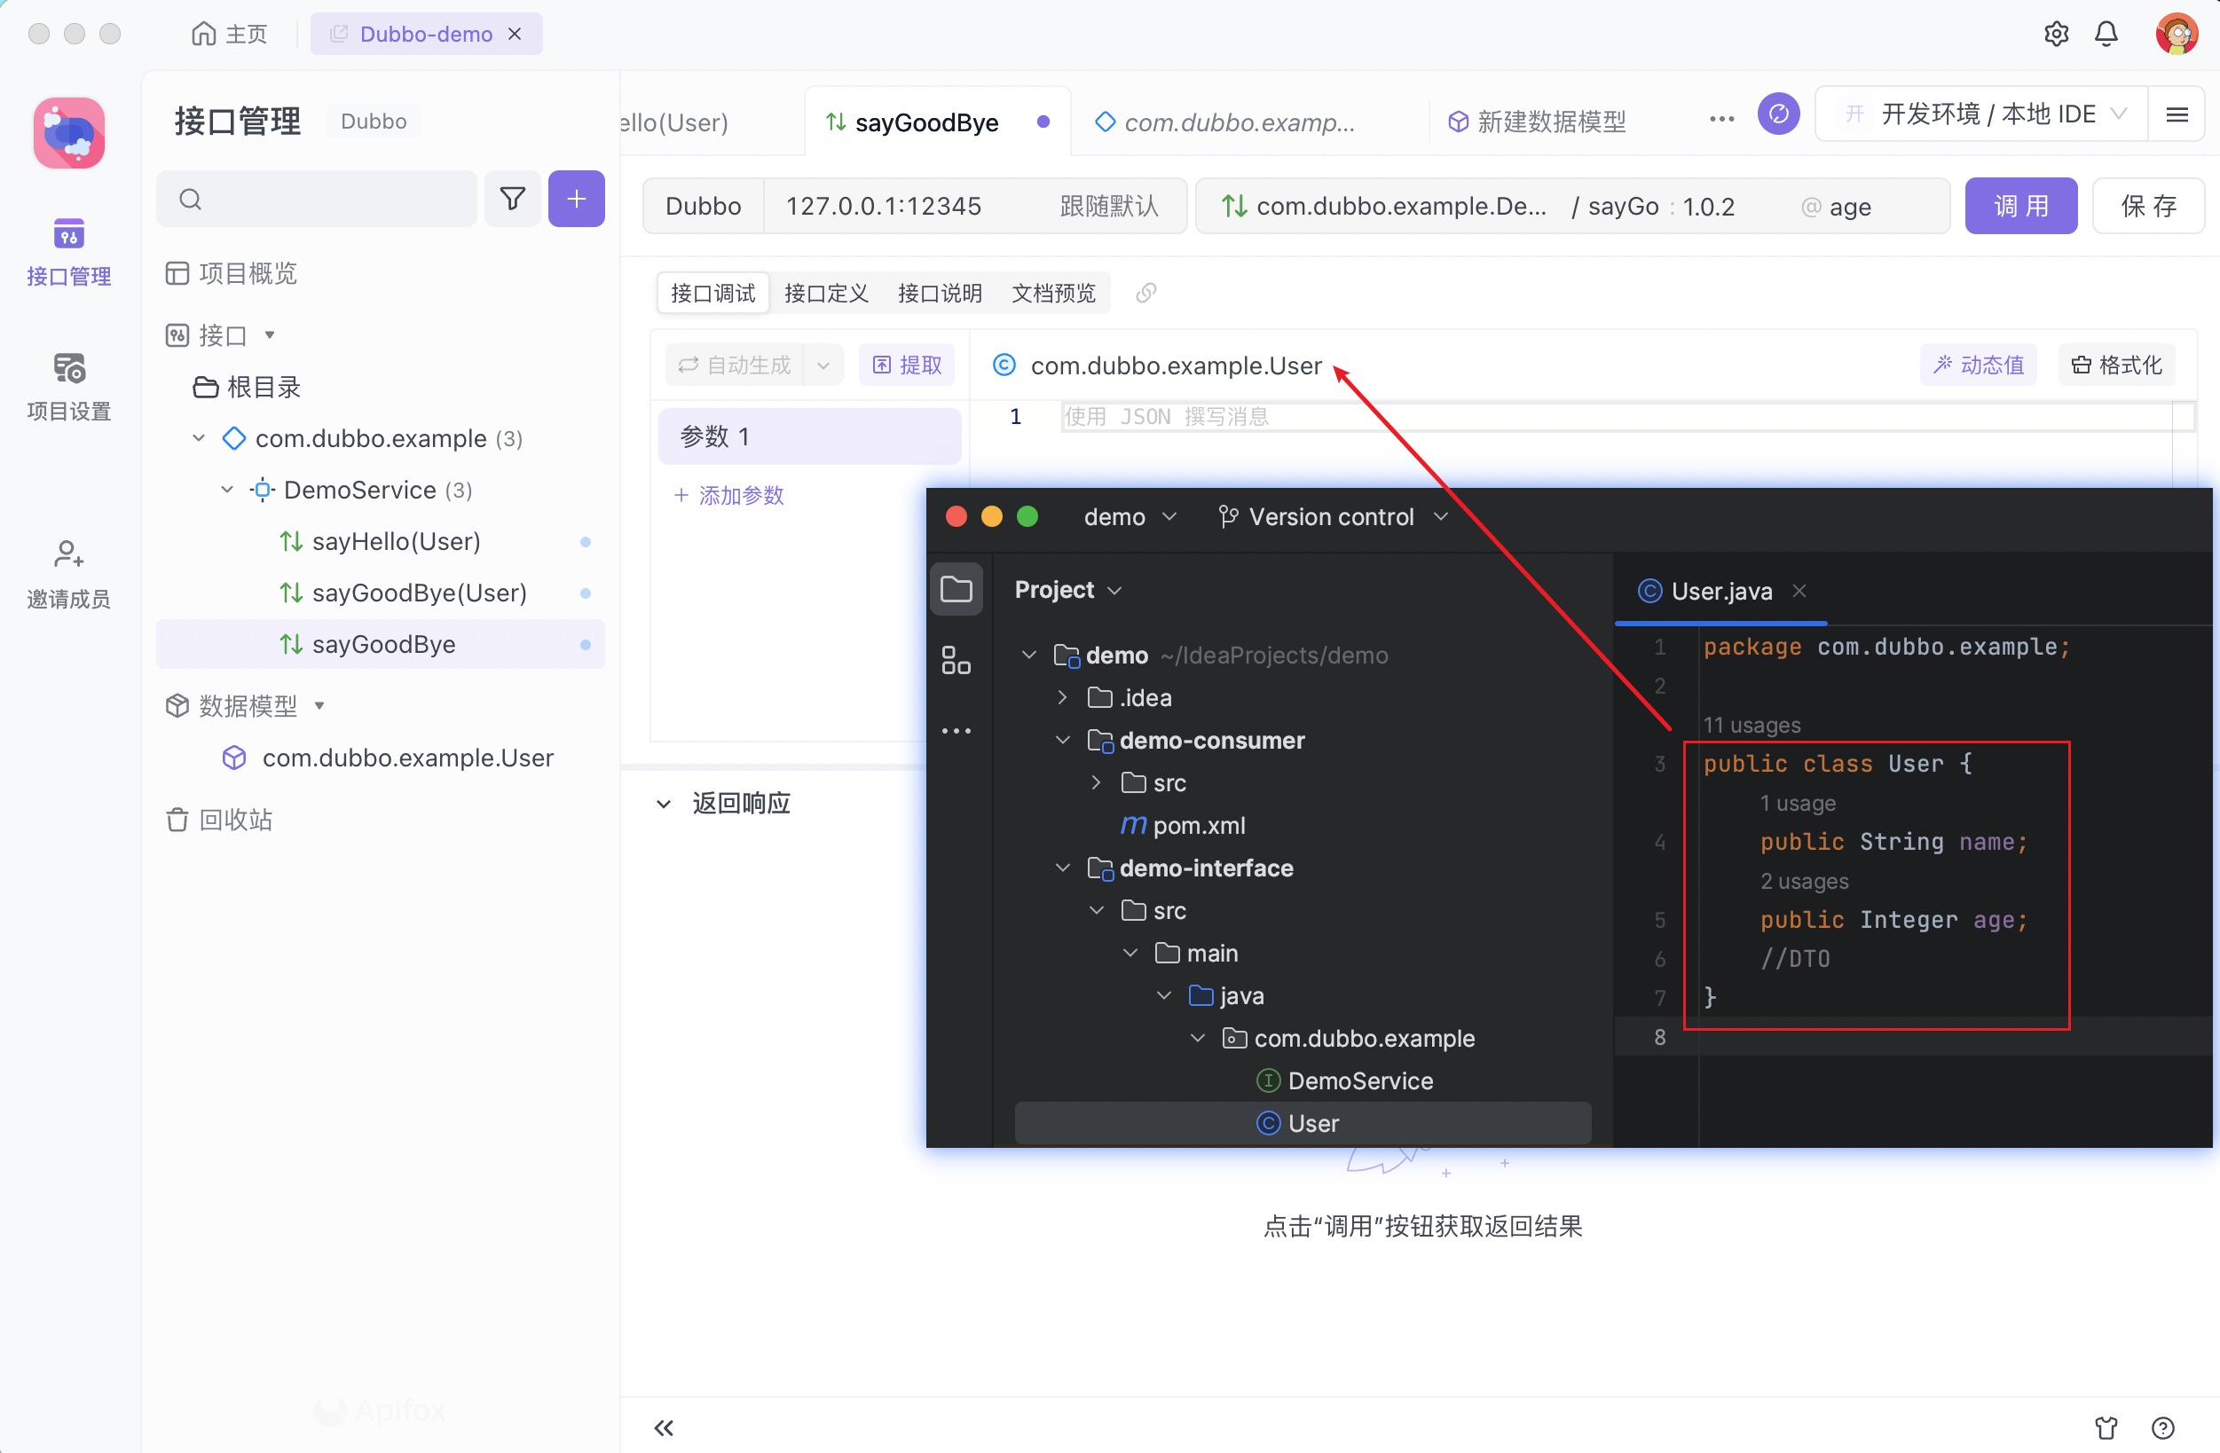Collapse the 返回响应 section
2220x1453 pixels.
tap(663, 803)
